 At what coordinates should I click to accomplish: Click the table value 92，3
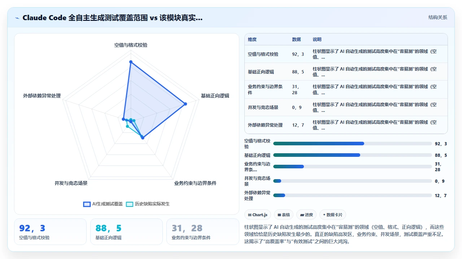(298, 54)
